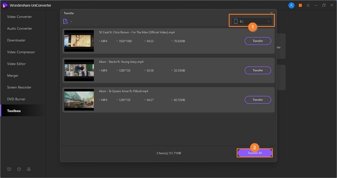Open Video Compressor in the sidebar
The height and width of the screenshot is (178, 337).
point(21,52)
